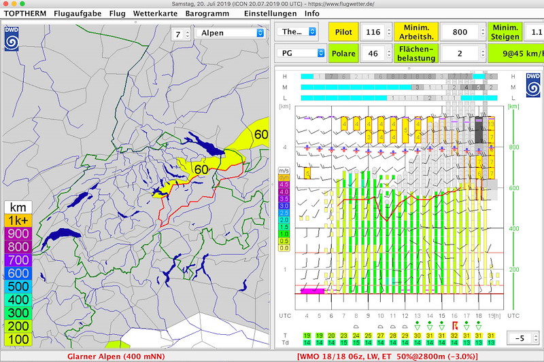This screenshot has height=362, width=544.
Task: Click the T value 32 cell
Action: tap(454, 336)
